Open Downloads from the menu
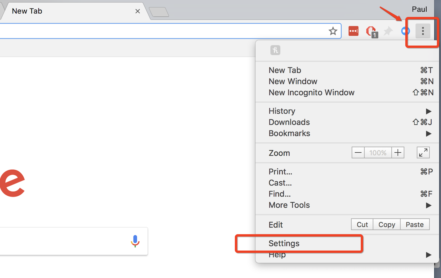This screenshot has height=278, width=441. pyautogui.click(x=289, y=122)
